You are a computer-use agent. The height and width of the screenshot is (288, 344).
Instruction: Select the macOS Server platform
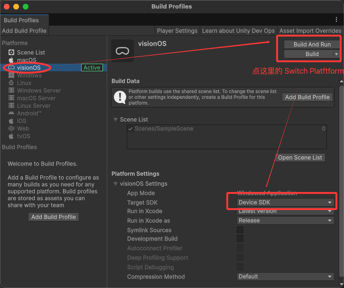[x=54, y=98]
